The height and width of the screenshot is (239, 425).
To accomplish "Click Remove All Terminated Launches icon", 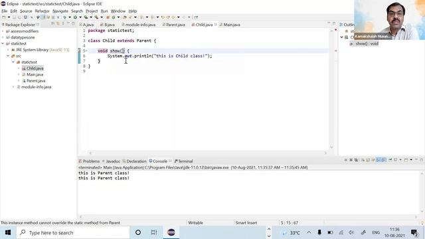I will (x=356, y=160).
